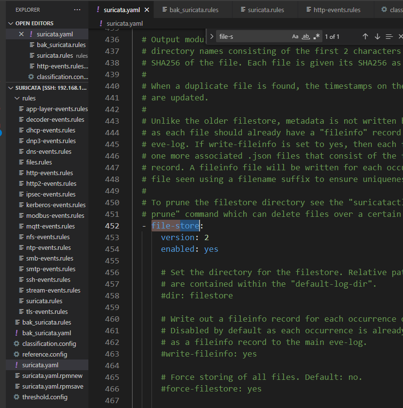
Task: Go to next find match arrow
Action: coord(377,37)
